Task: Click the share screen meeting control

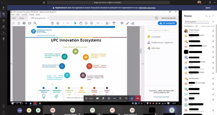Action: [109, 98]
